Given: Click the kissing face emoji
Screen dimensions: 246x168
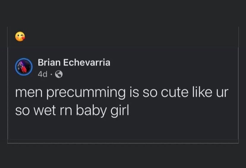Looking at the screenshot, I should (20, 36).
